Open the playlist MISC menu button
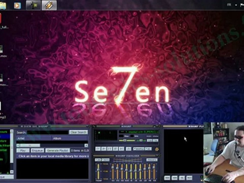The height and width of the screenshot is (183, 244). click(x=189, y=178)
